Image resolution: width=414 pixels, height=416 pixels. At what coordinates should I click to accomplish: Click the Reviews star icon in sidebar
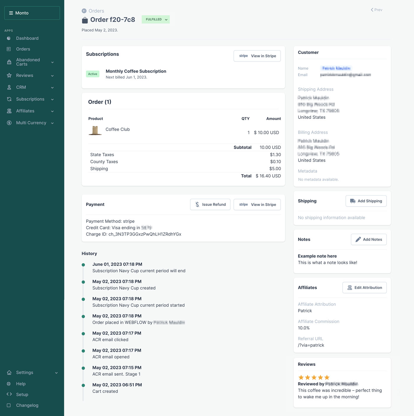tap(9, 75)
